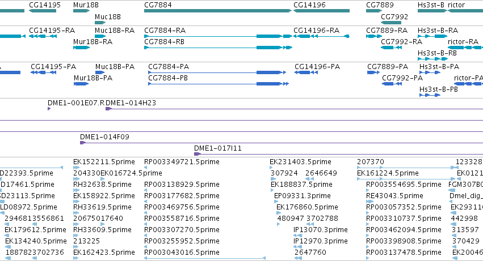Screen dimensions: 483x261
Task: Select the DME1-014F09 clone line
Action: click(282, 143)
